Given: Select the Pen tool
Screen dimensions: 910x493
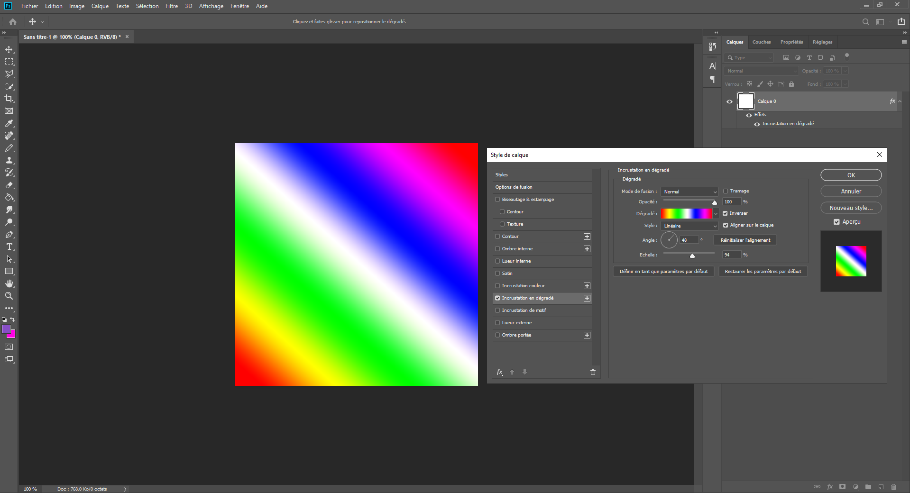Looking at the screenshot, I should pos(9,234).
